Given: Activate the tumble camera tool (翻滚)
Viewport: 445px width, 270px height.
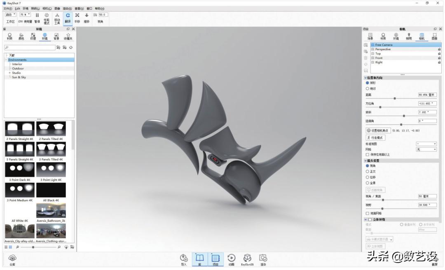Looking at the screenshot, I should 68,18.
